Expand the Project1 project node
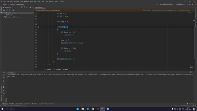 (x=5, y=15)
